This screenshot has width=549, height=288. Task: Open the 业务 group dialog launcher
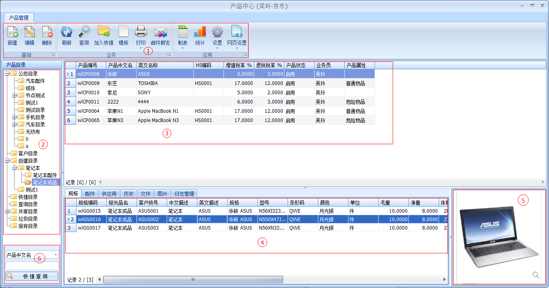click(x=169, y=55)
